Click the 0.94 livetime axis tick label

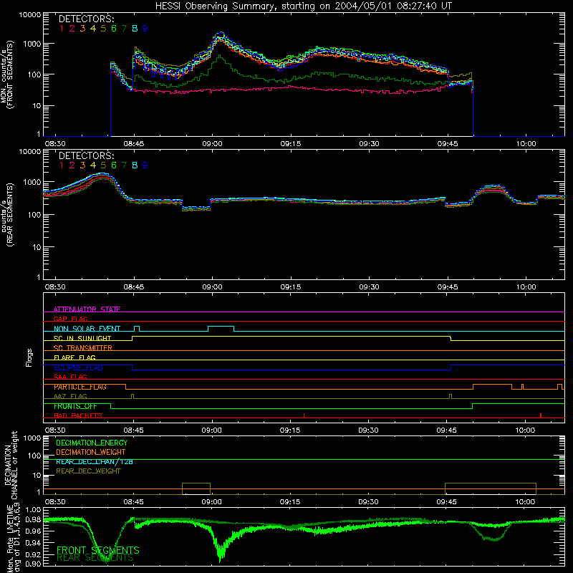click(x=34, y=543)
